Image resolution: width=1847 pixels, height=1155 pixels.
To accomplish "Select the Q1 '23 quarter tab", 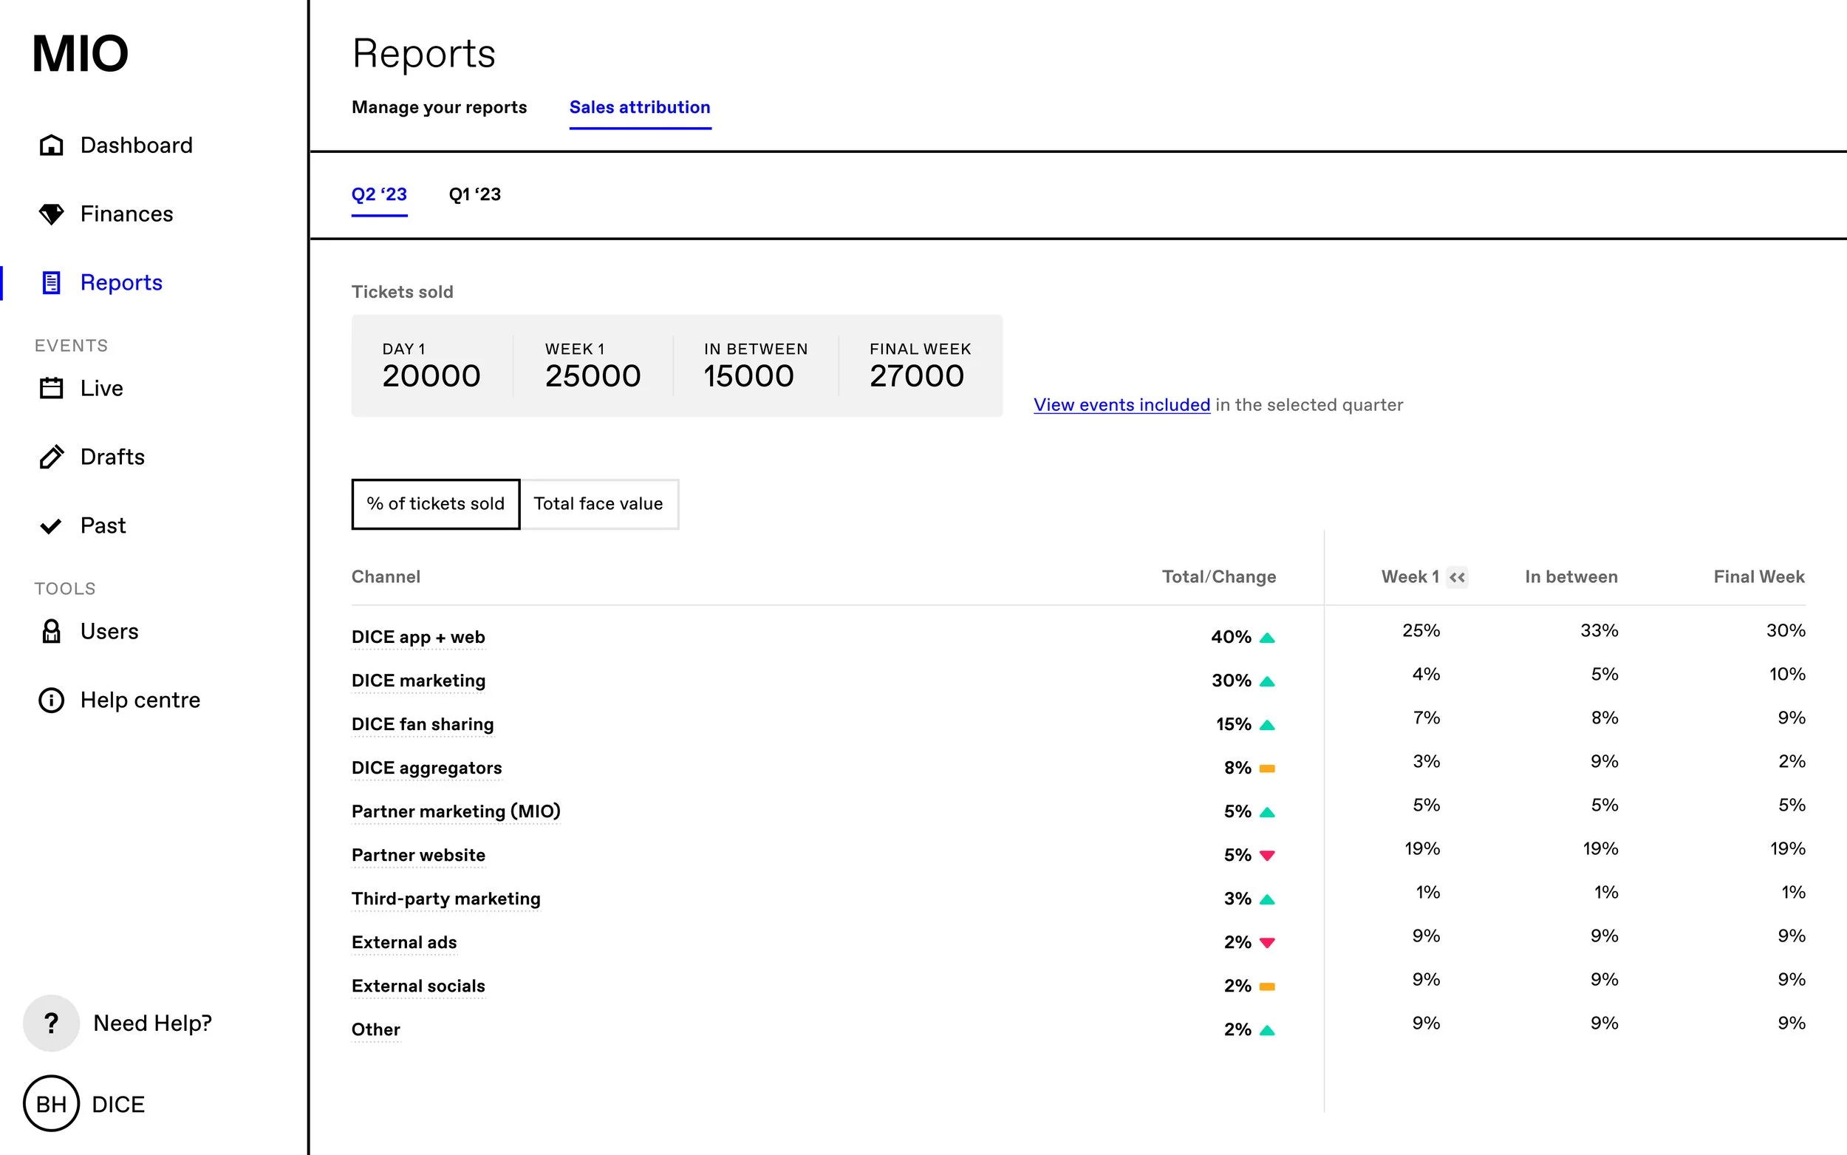I will point(474,195).
